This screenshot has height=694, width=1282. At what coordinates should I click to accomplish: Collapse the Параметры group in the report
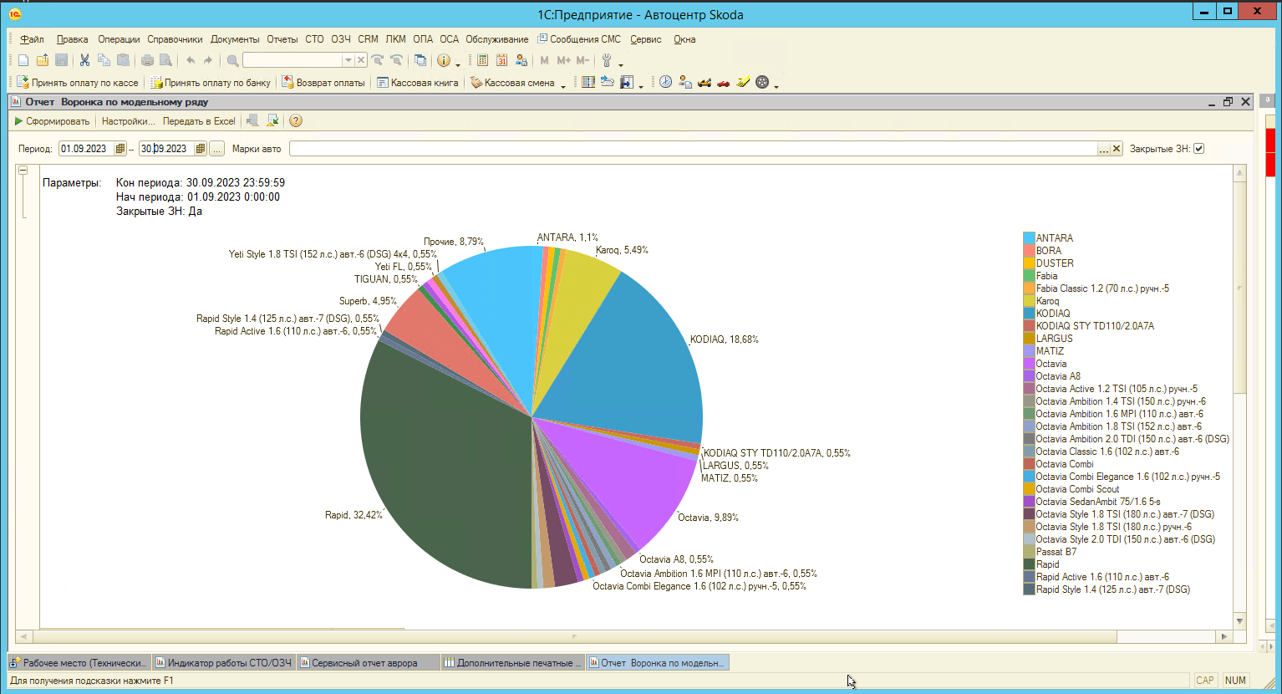23,170
